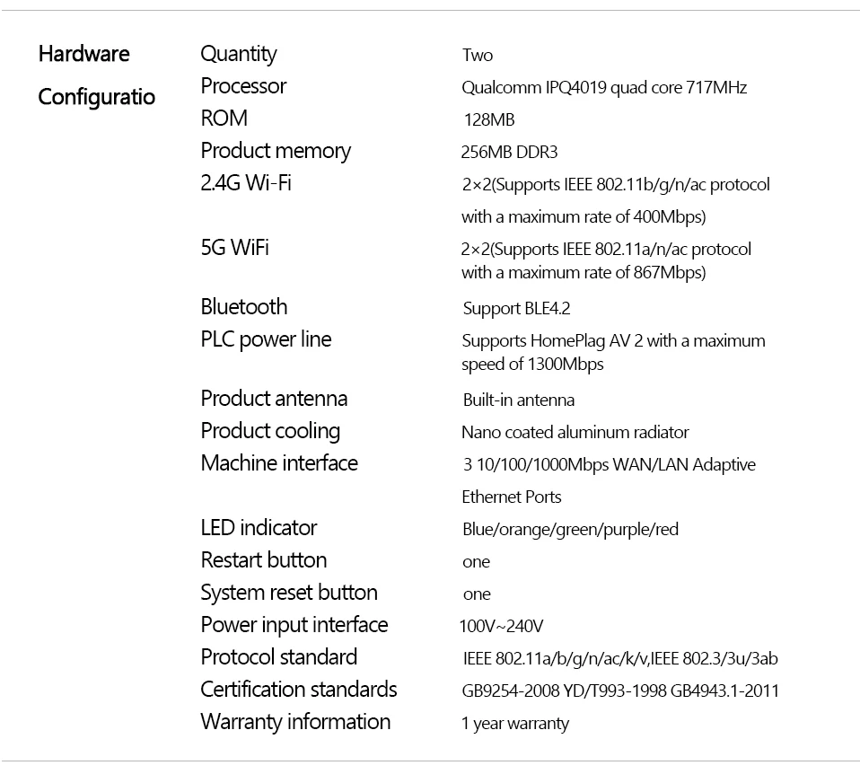Image resolution: width=860 pixels, height=783 pixels.
Task: Select the Quantity label
Action: pyautogui.click(x=239, y=54)
